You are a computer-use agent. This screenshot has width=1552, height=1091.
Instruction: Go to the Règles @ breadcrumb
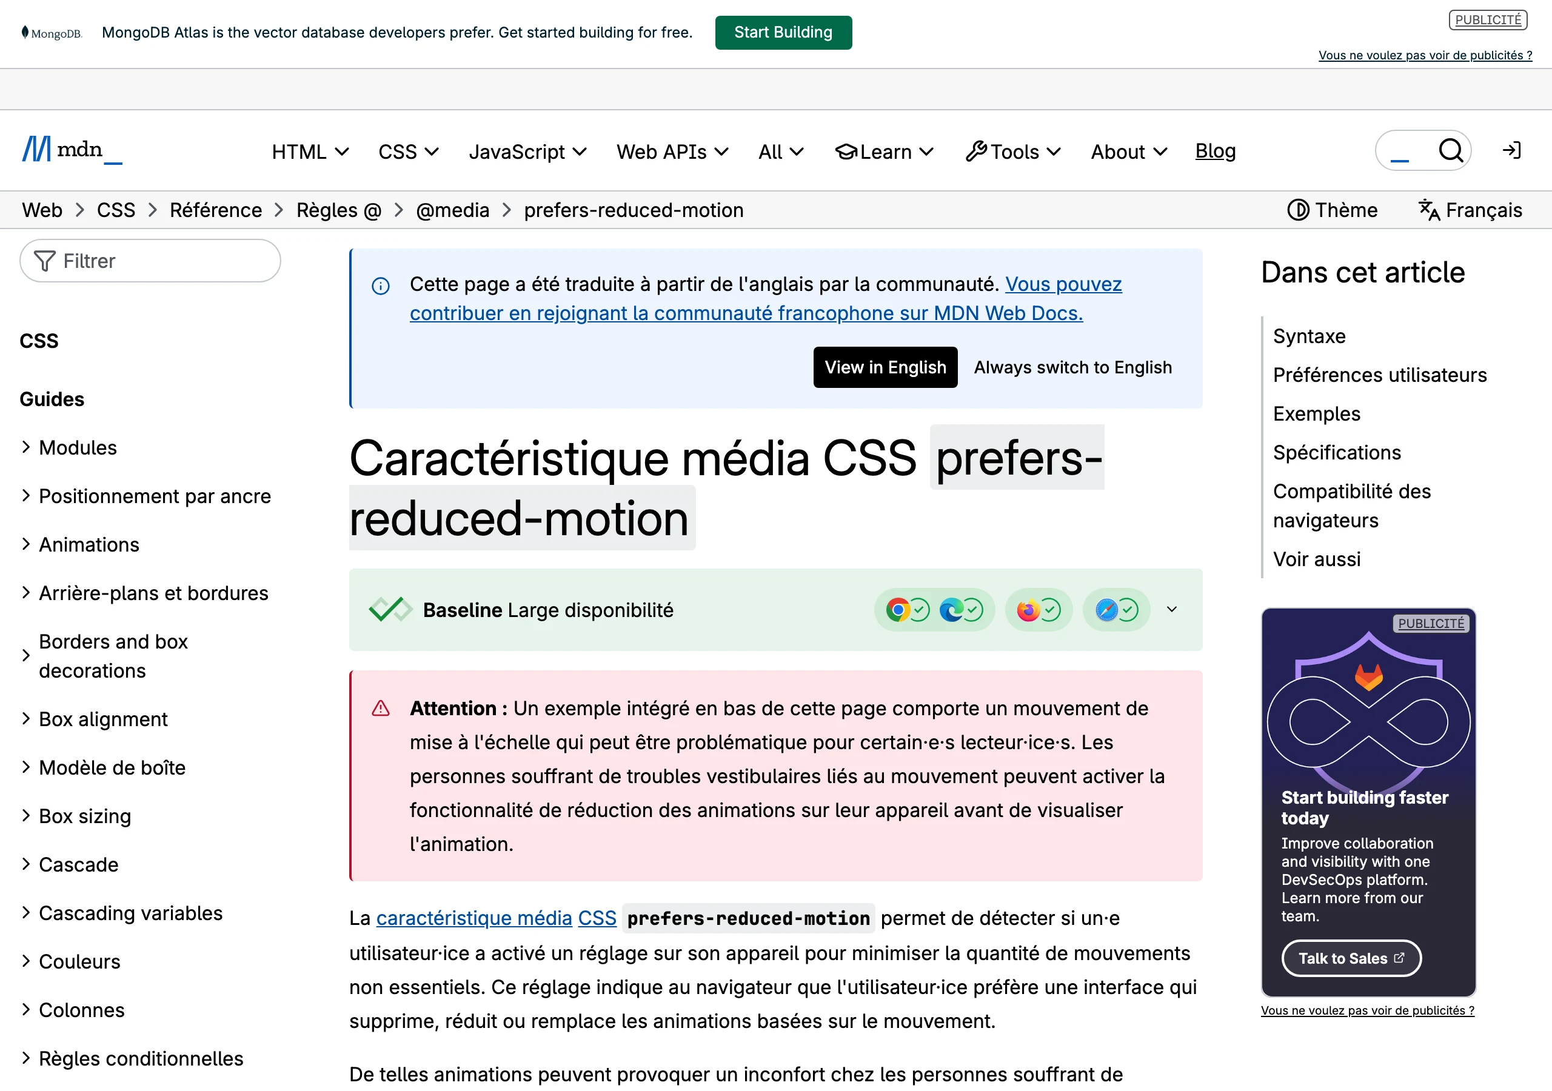click(x=339, y=210)
